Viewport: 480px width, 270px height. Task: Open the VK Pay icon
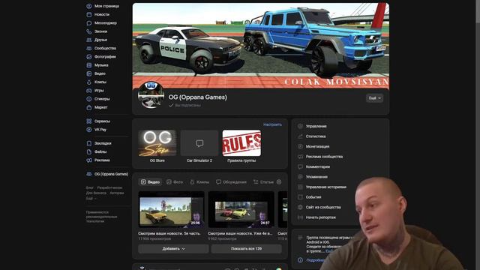click(89, 130)
